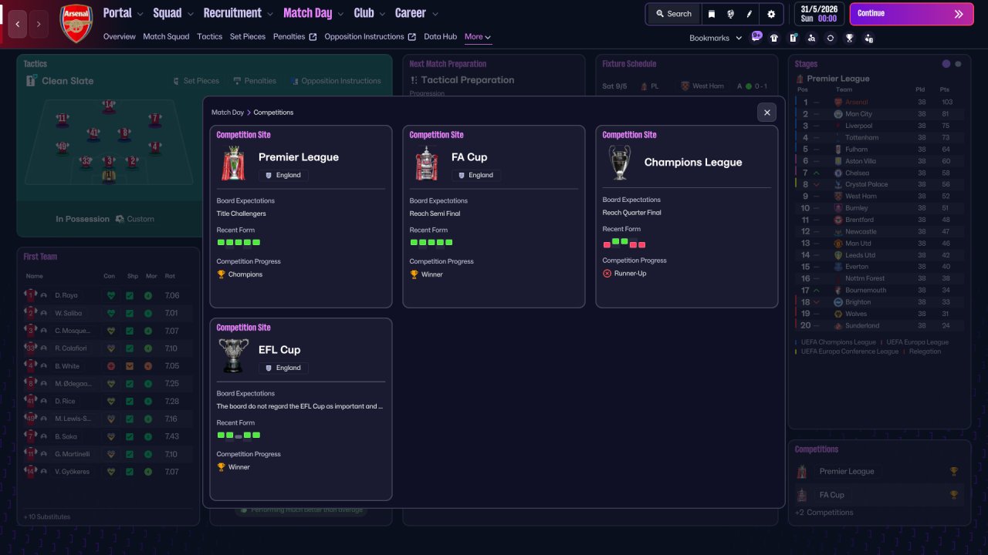Image resolution: width=988 pixels, height=555 pixels.
Task: Click "Premier League" row in Competitions panel
Action: (x=878, y=472)
